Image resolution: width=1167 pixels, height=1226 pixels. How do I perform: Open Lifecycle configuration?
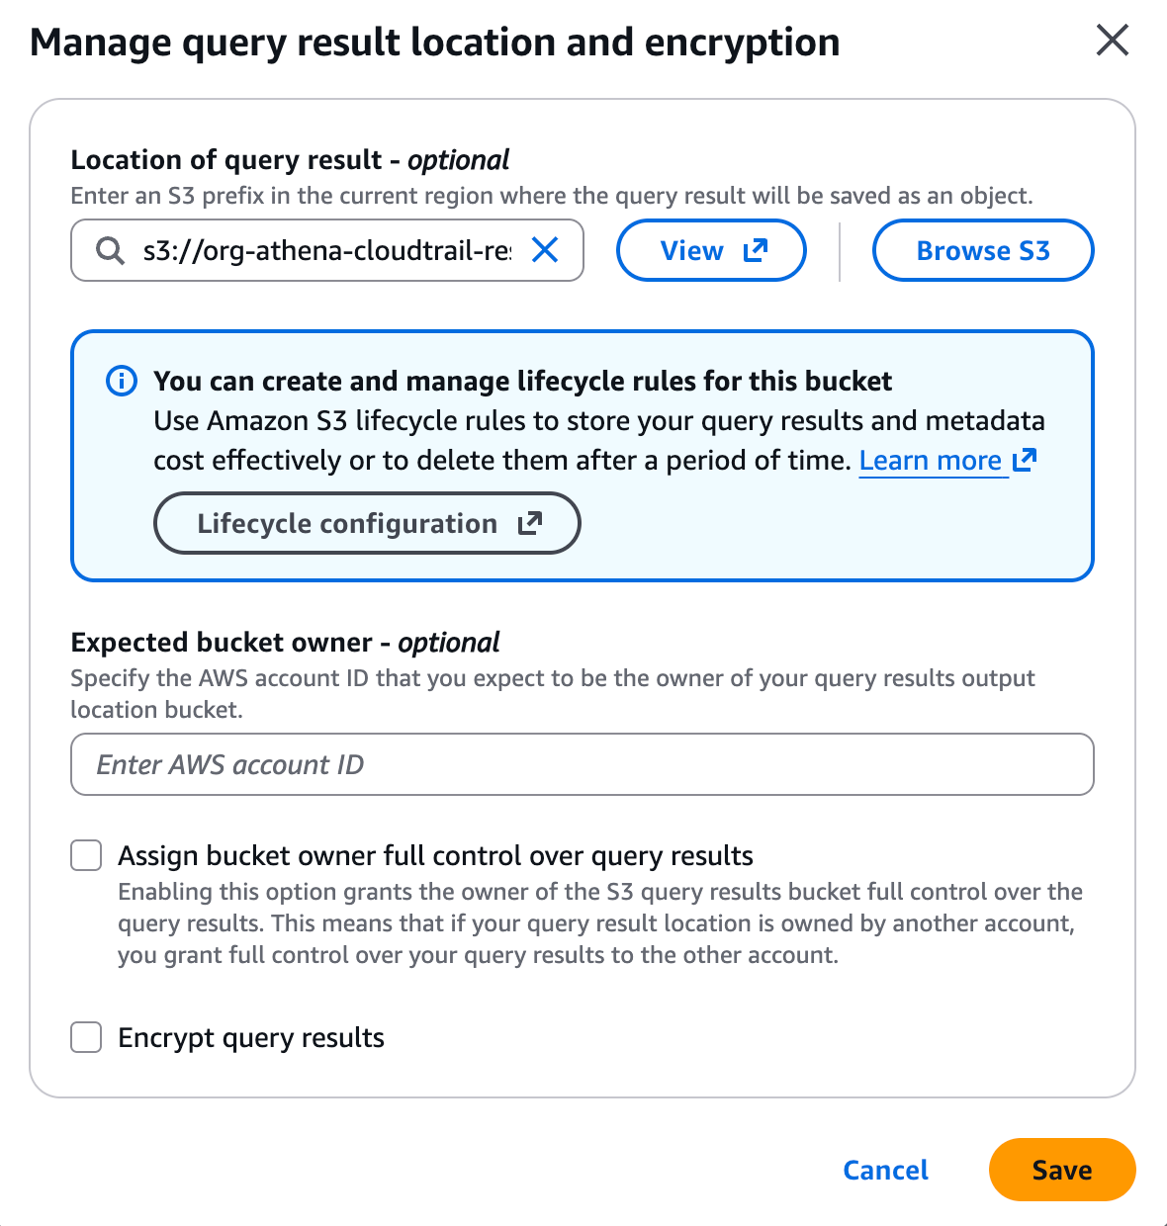tap(367, 523)
